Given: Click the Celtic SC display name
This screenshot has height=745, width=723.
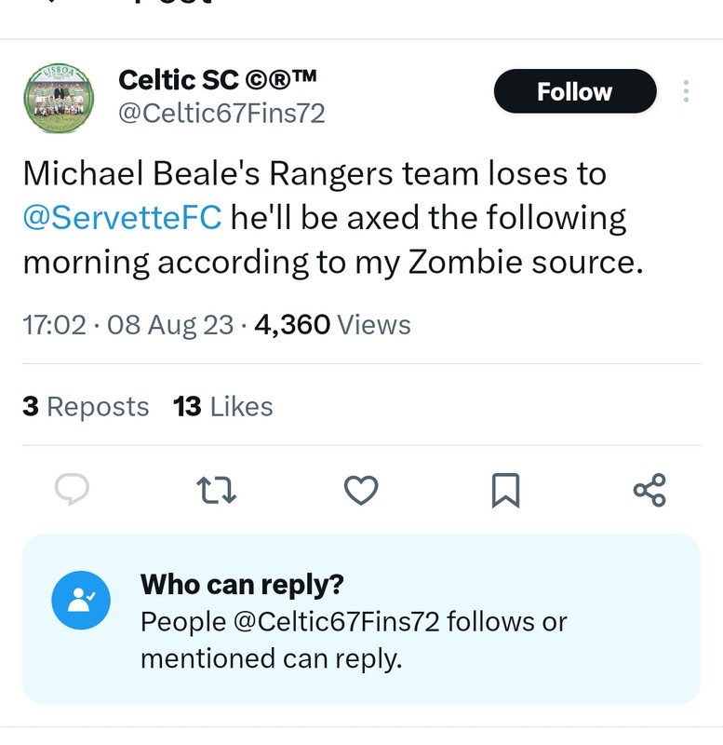Looking at the screenshot, I should pos(218,81).
